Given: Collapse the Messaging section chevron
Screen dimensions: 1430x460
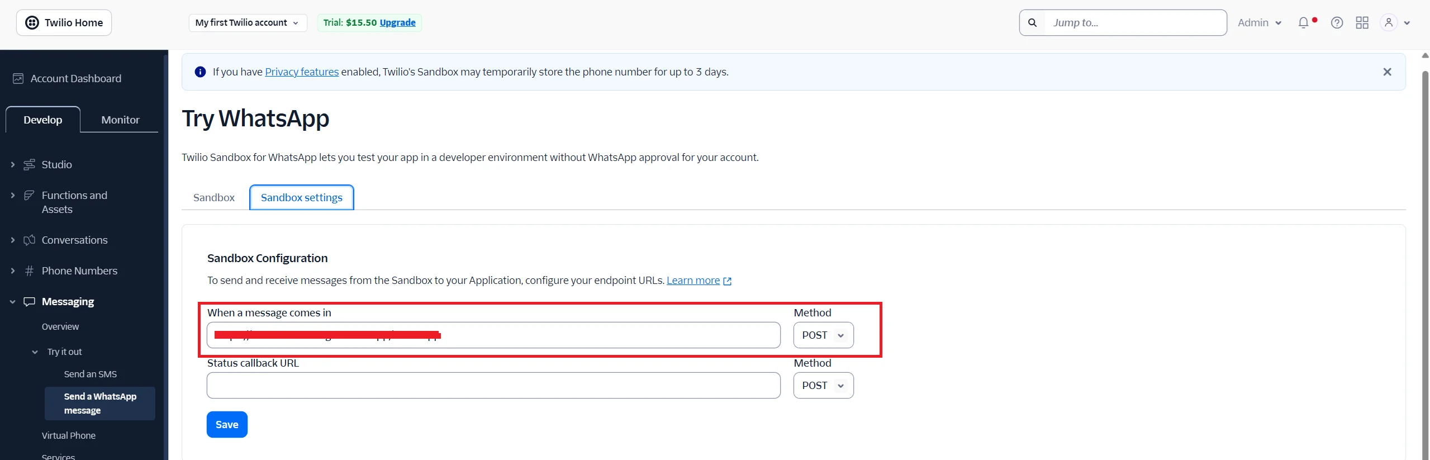Looking at the screenshot, I should click(x=13, y=302).
